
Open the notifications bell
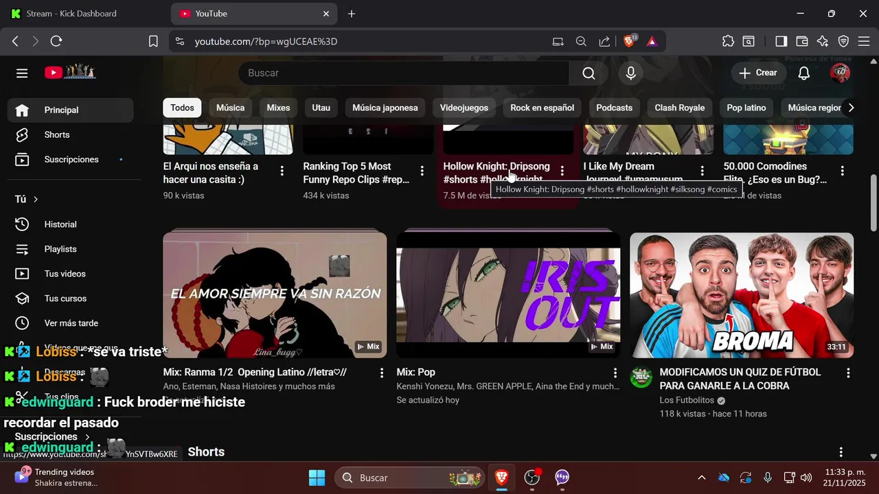tap(803, 73)
